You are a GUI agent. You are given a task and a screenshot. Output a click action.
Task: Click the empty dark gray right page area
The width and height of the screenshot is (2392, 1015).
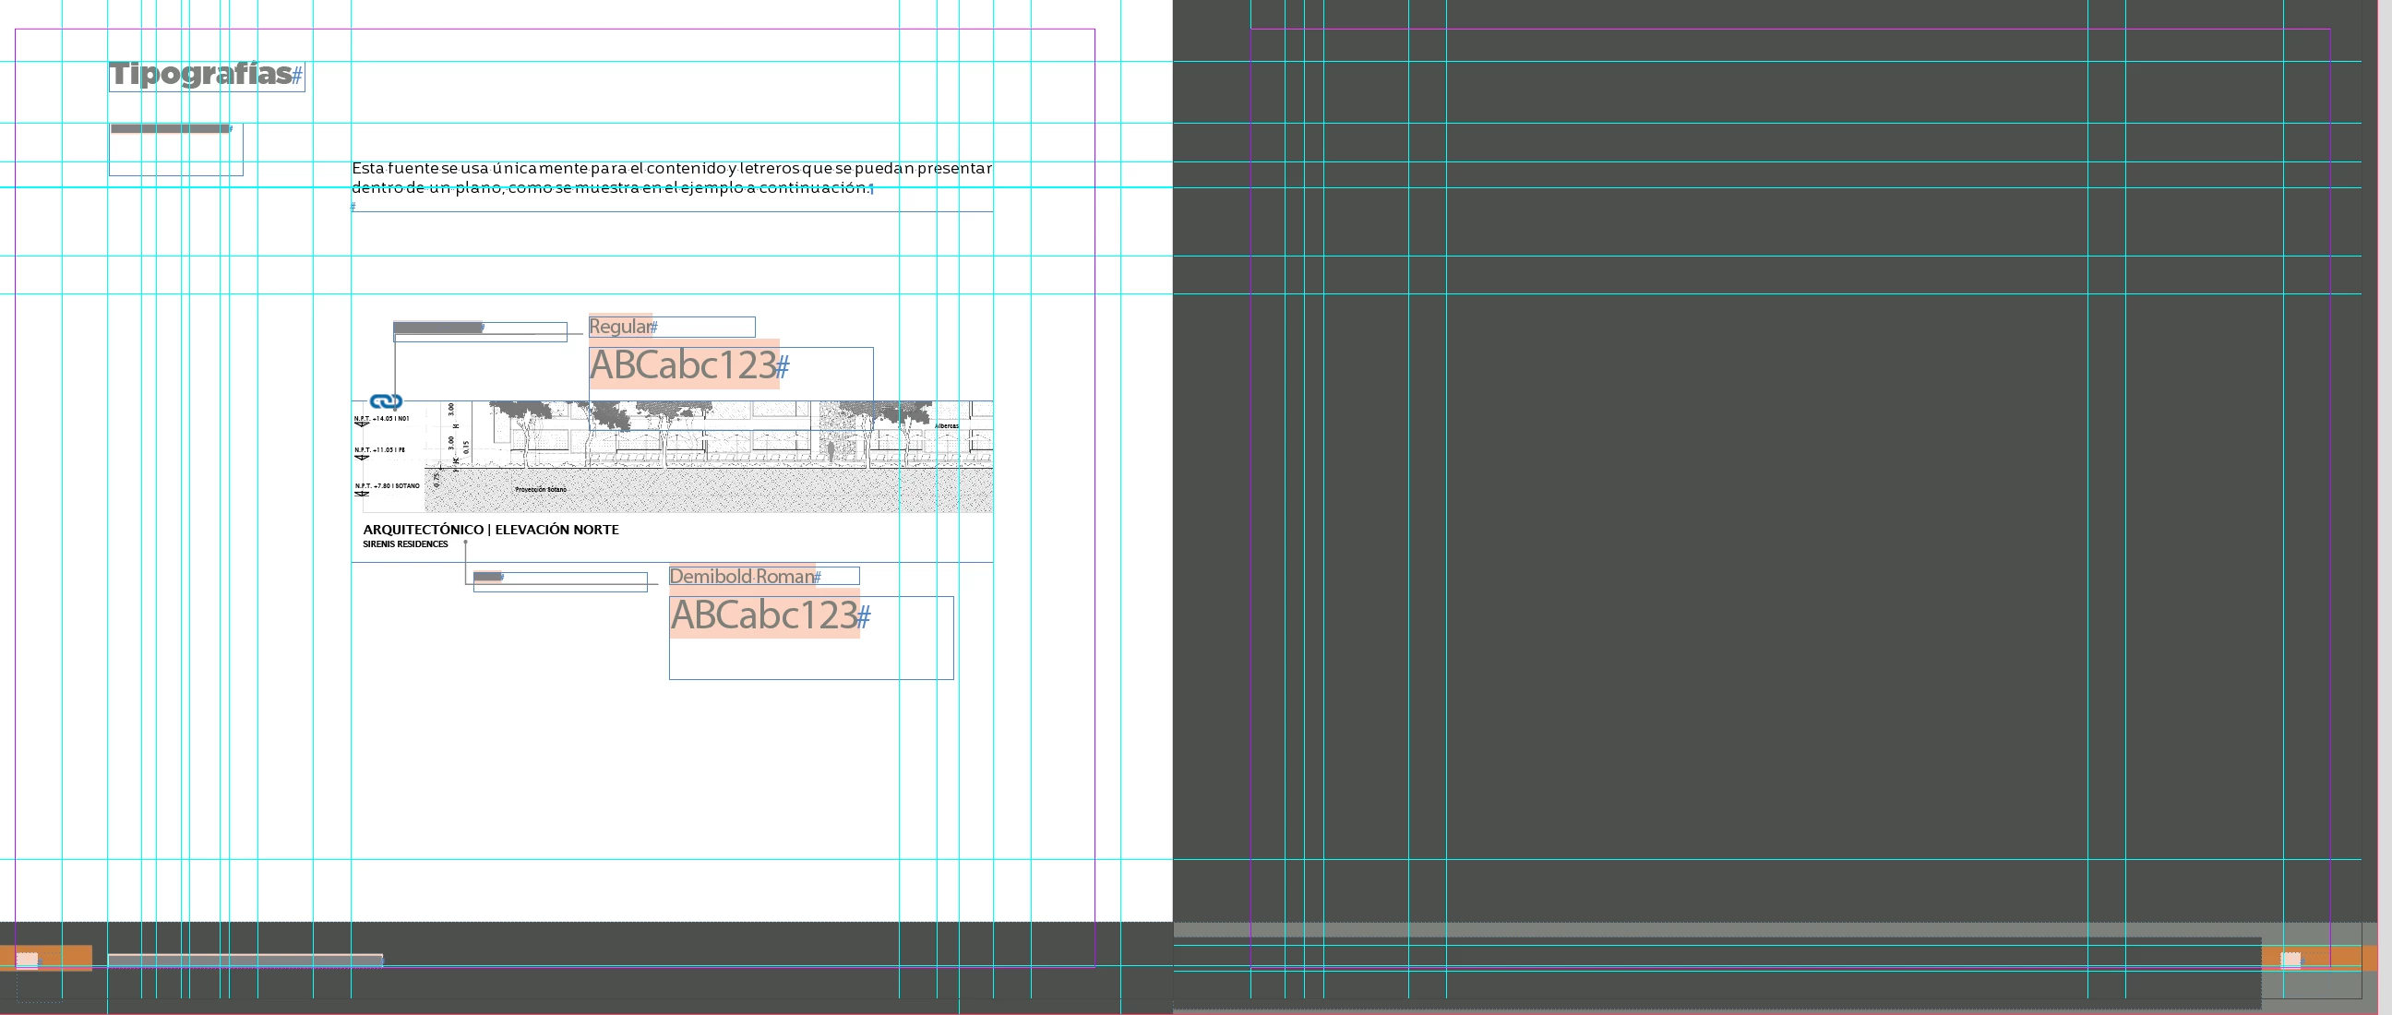pyautogui.click(x=1764, y=557)
